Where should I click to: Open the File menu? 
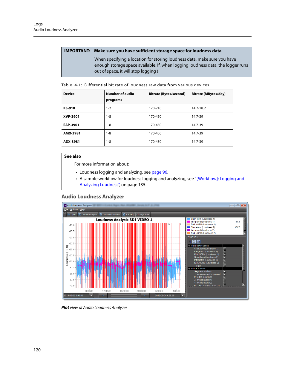click(66, 209)
